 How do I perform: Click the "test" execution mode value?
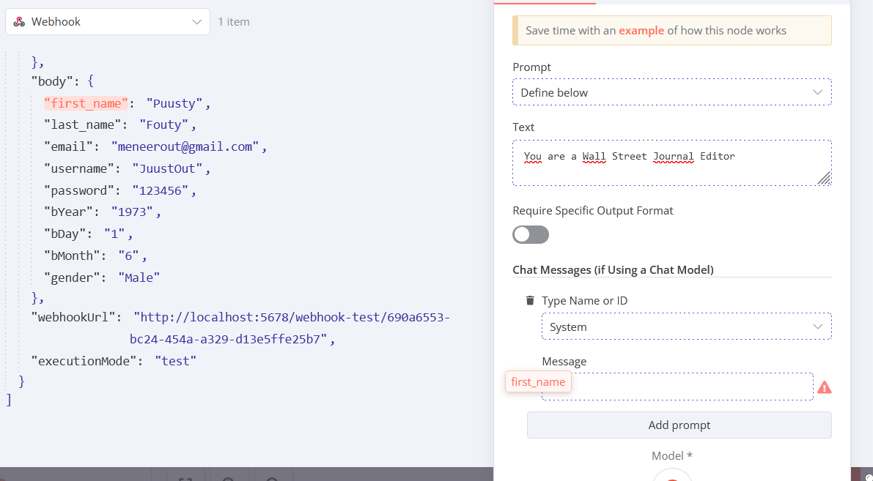176,361
